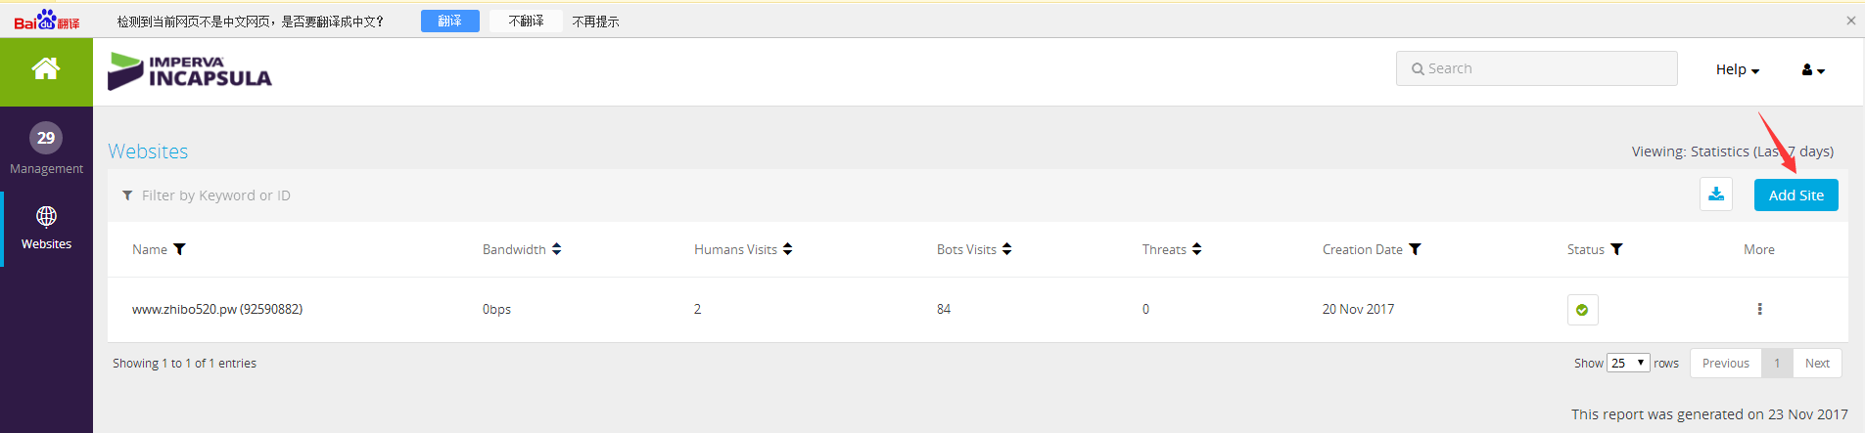1865x433 pixels.
Task: Click the green status check for zhibo520
Action: [1582, 310]
